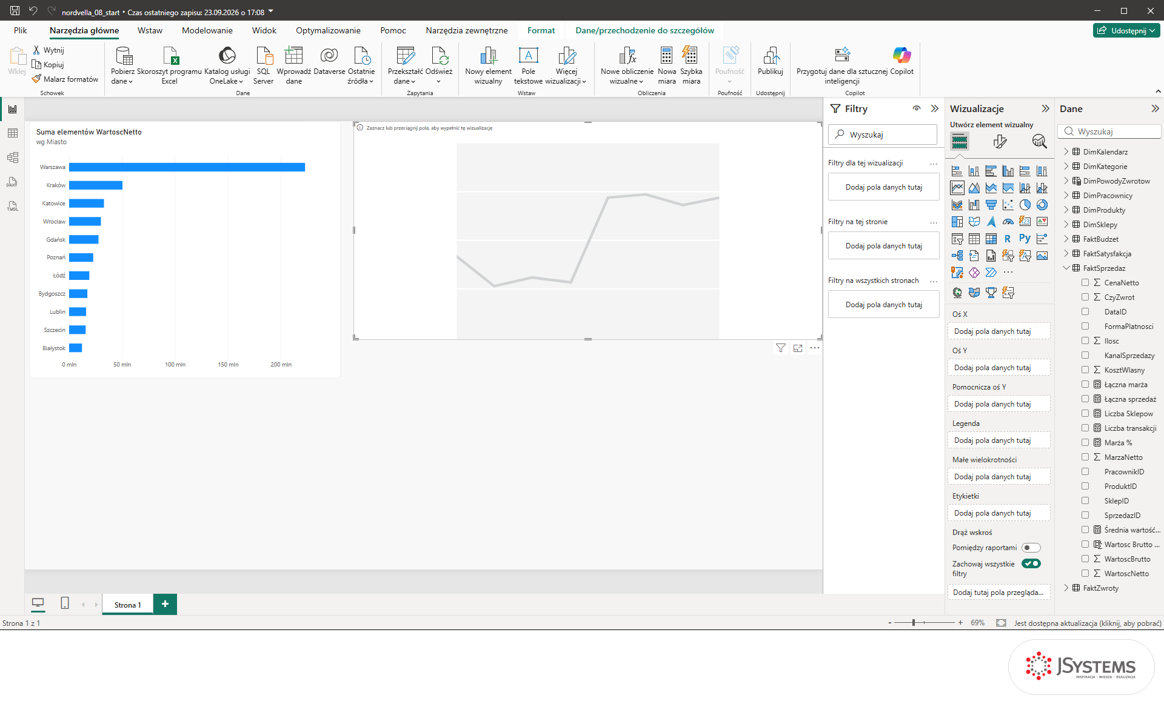Expand the DimKalendarz table
Image resolution: width=1164 pixels, height=704 pixels.
pyautogui.click(x=1066, y=151)
